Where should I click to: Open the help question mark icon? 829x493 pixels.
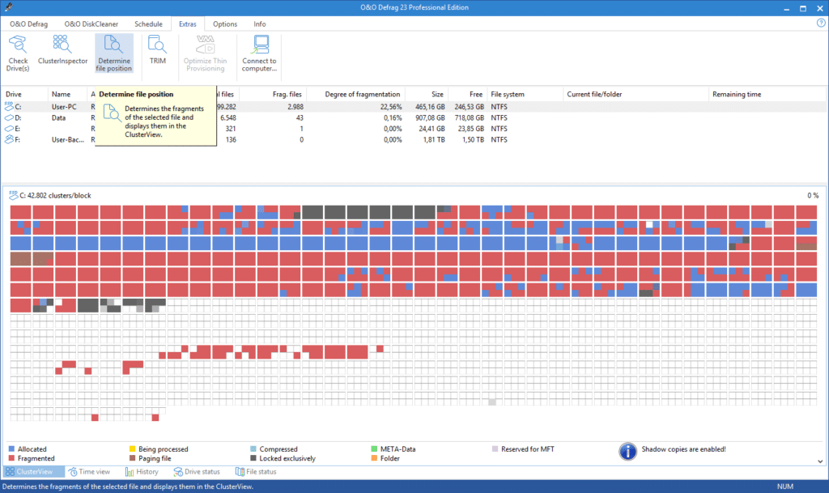821,23
